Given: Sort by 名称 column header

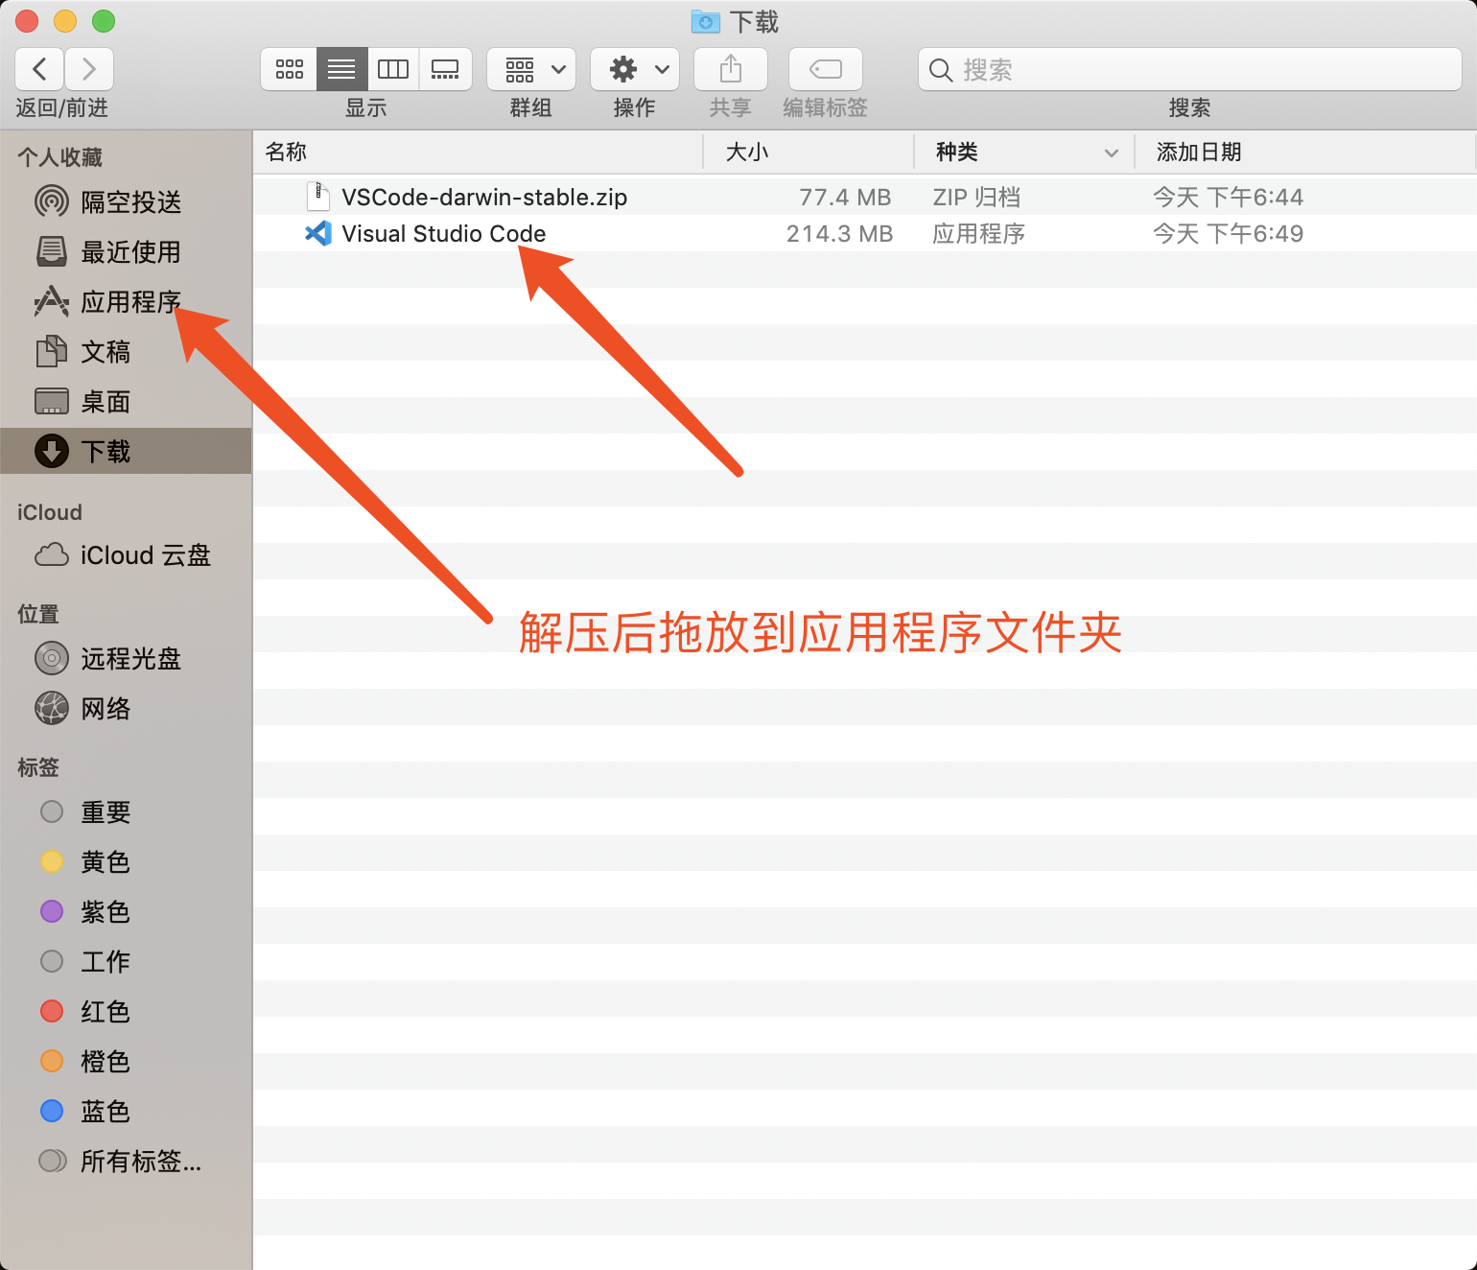Looking at the screenshot, I should [479, 152].
